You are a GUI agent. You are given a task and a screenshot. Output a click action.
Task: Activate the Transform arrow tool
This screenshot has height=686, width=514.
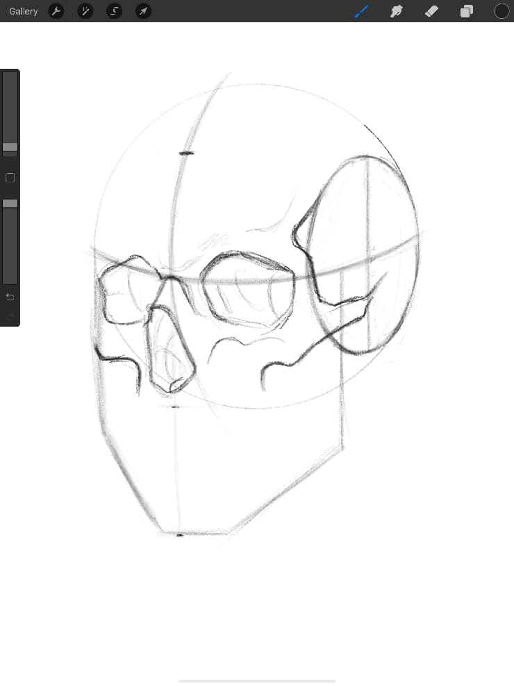[x=143, y=11]
